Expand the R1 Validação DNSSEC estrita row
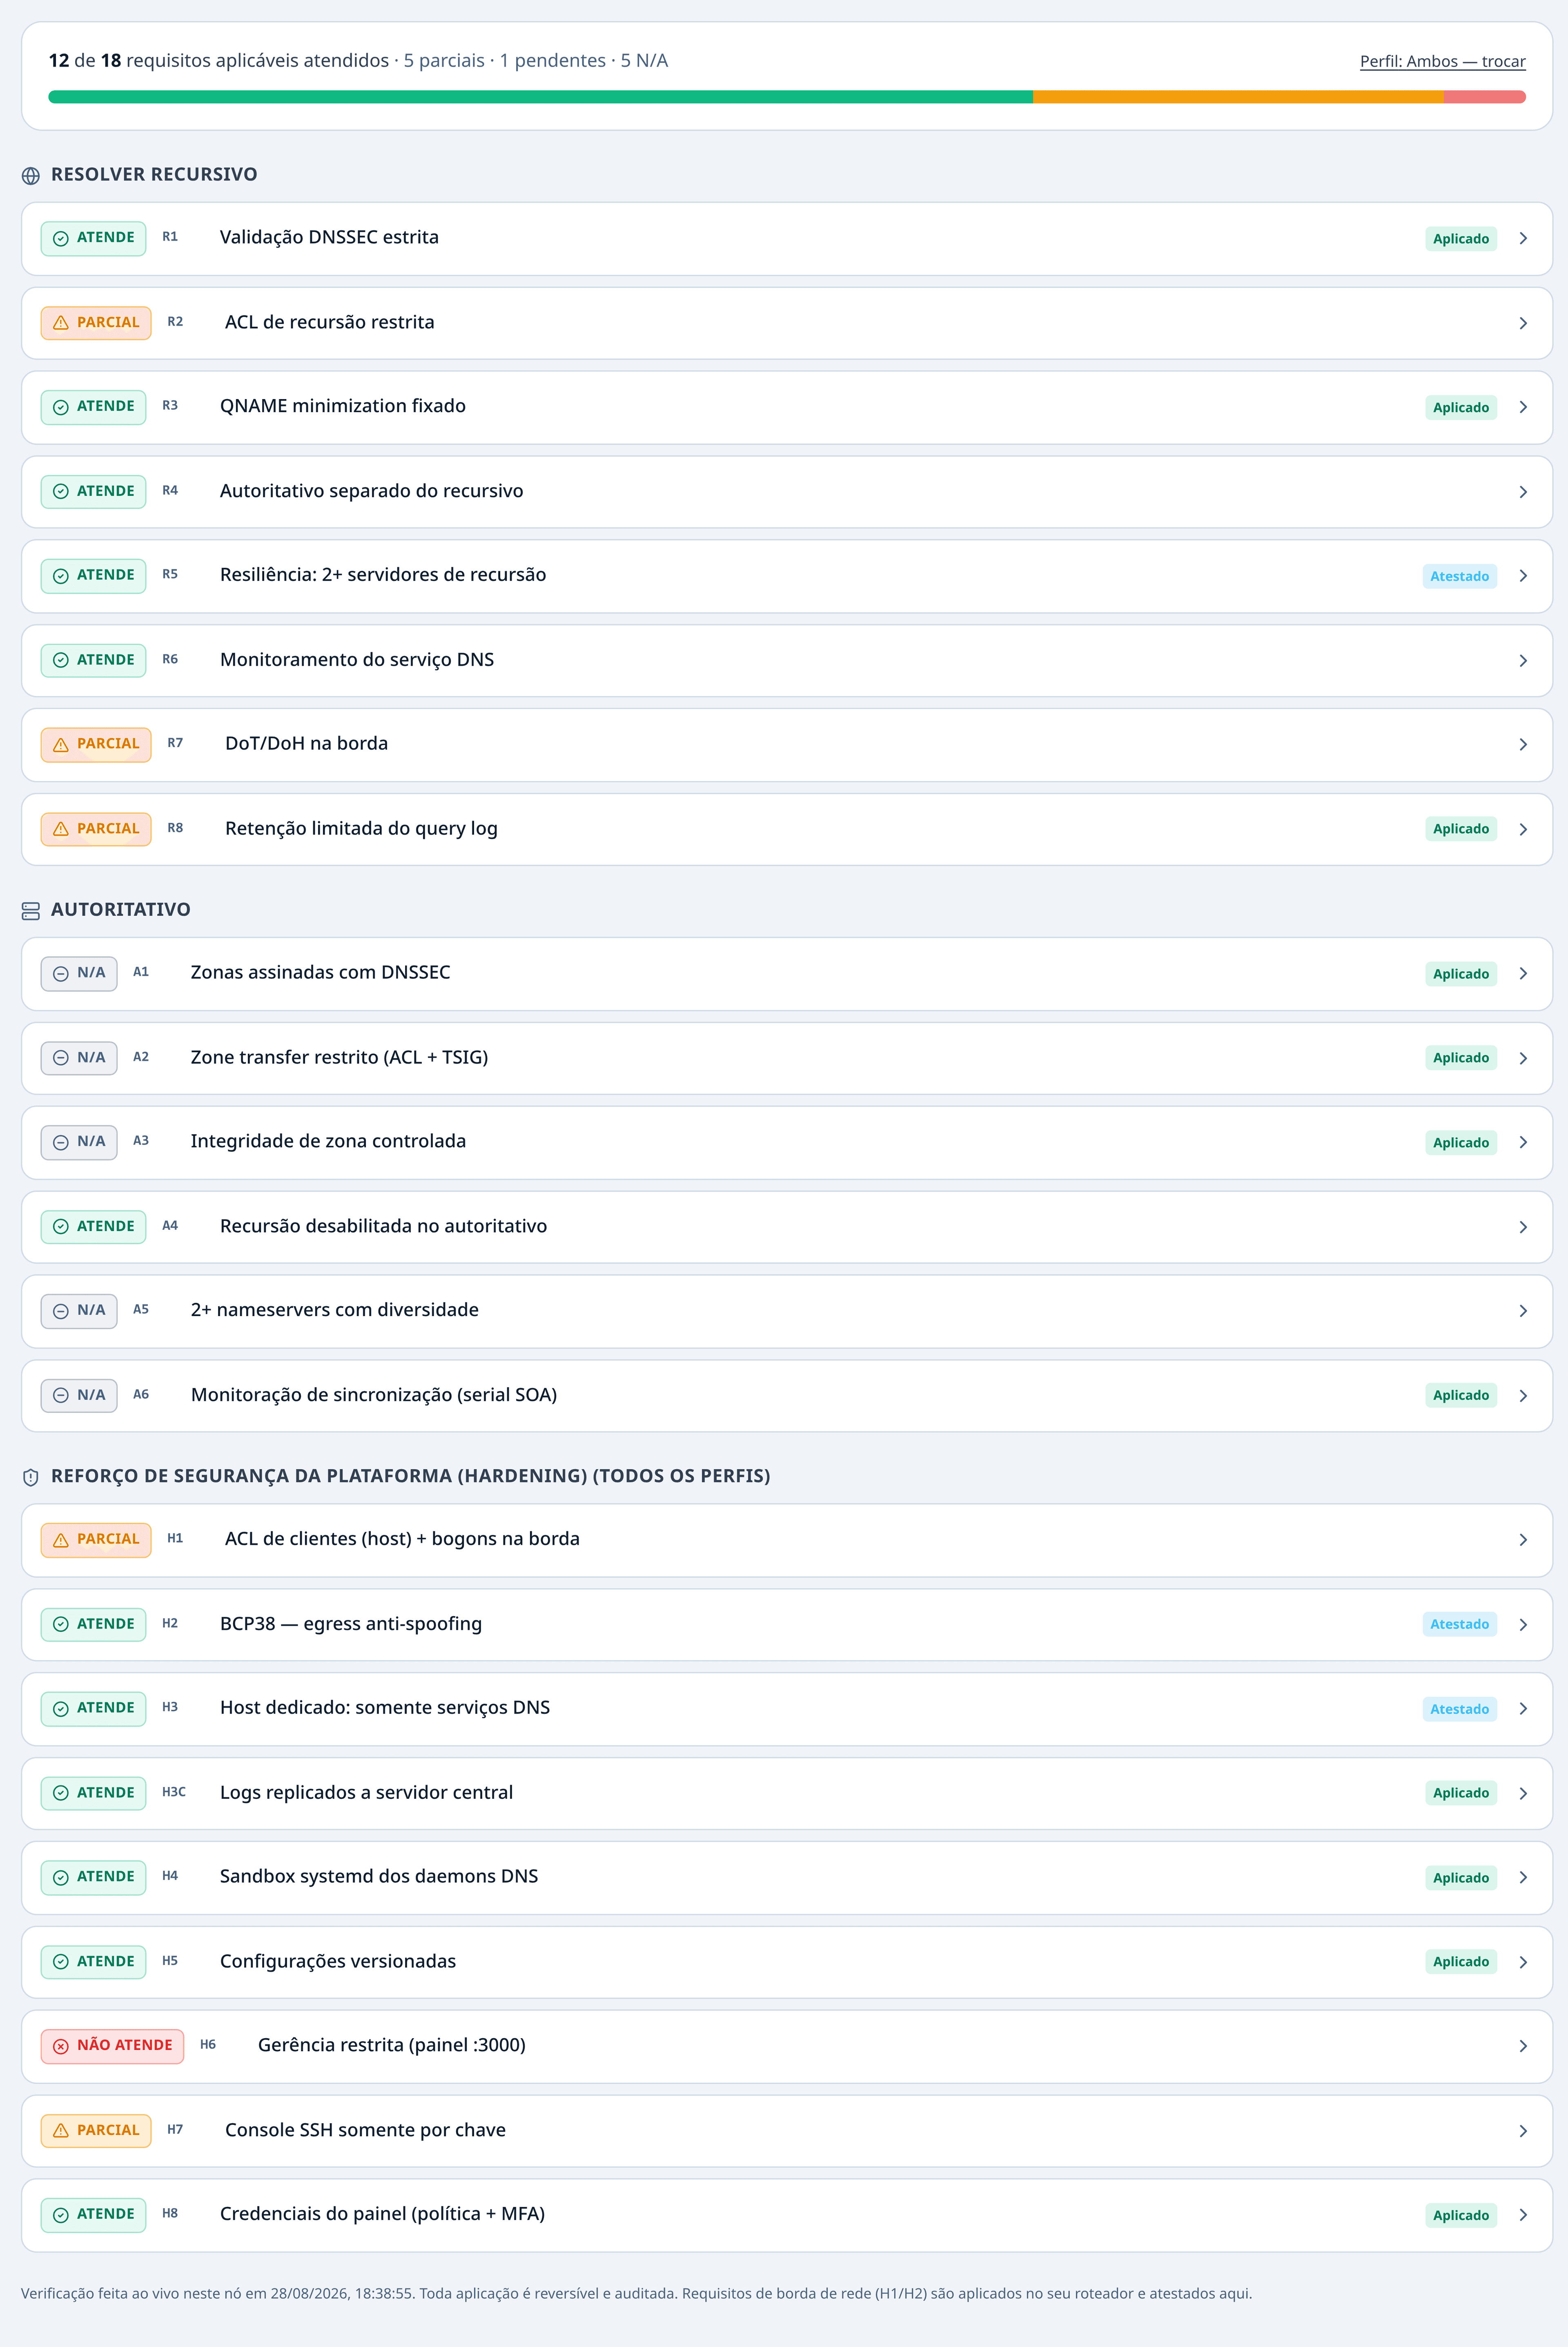This screenshot has height=2347, width=1568. [x=787, y=238]
